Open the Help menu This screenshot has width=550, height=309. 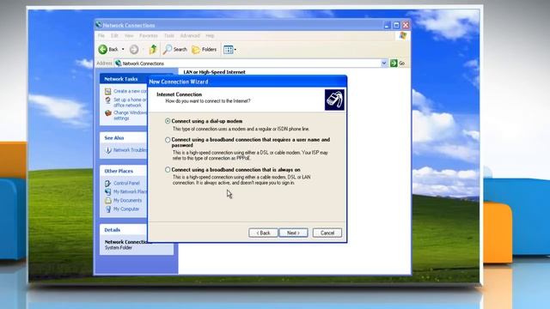[x=210, y=36]
